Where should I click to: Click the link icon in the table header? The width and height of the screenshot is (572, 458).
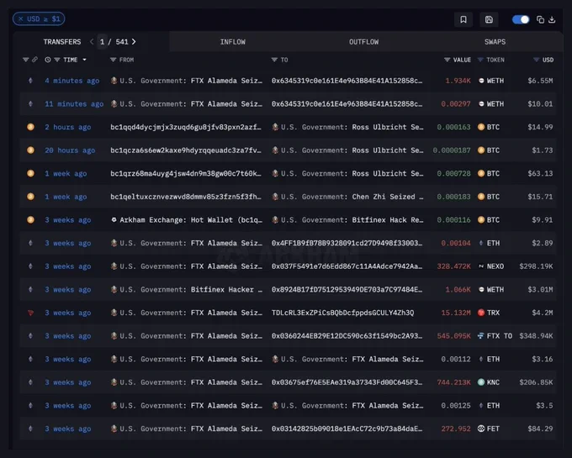click(34, 60)
